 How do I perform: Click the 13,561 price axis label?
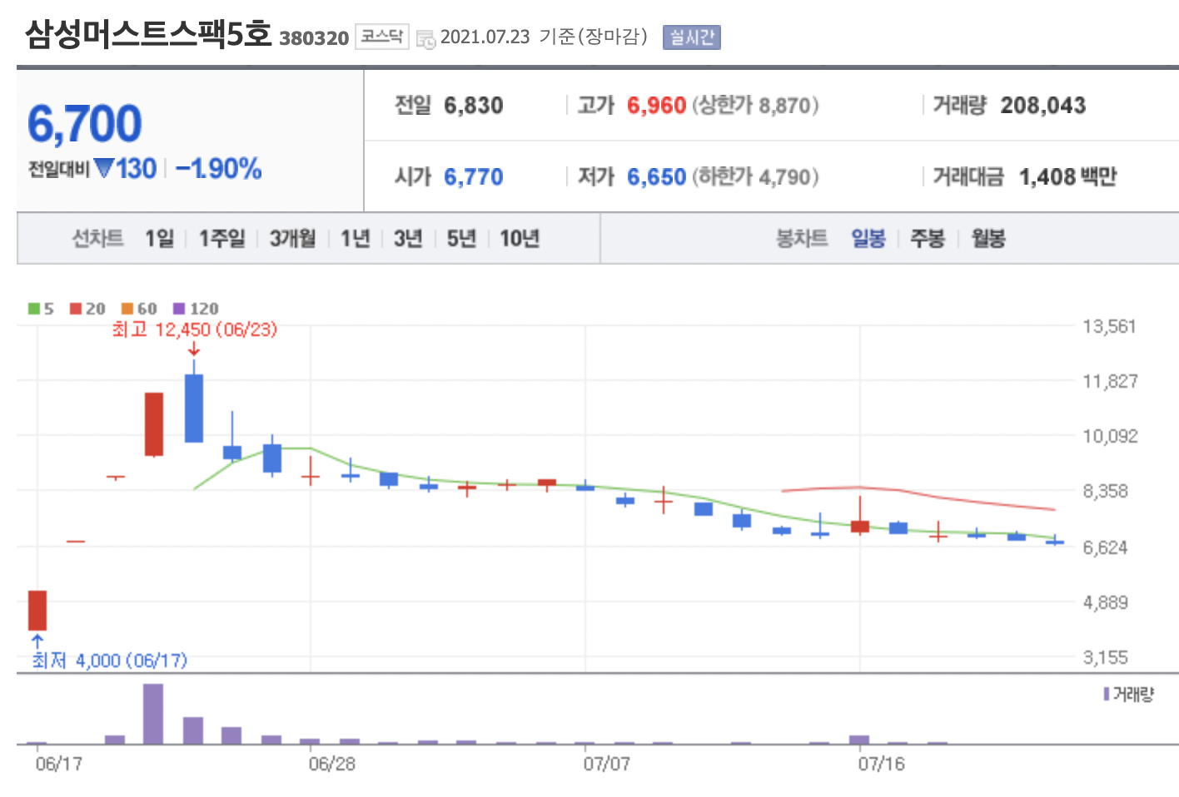tap(1110, 326)
